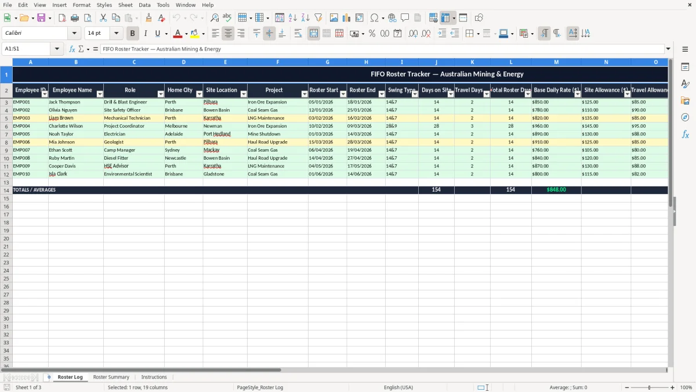Click Format as Percent icon

372,34
